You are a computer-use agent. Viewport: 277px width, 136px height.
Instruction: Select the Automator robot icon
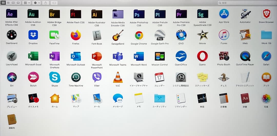[245, 14]
